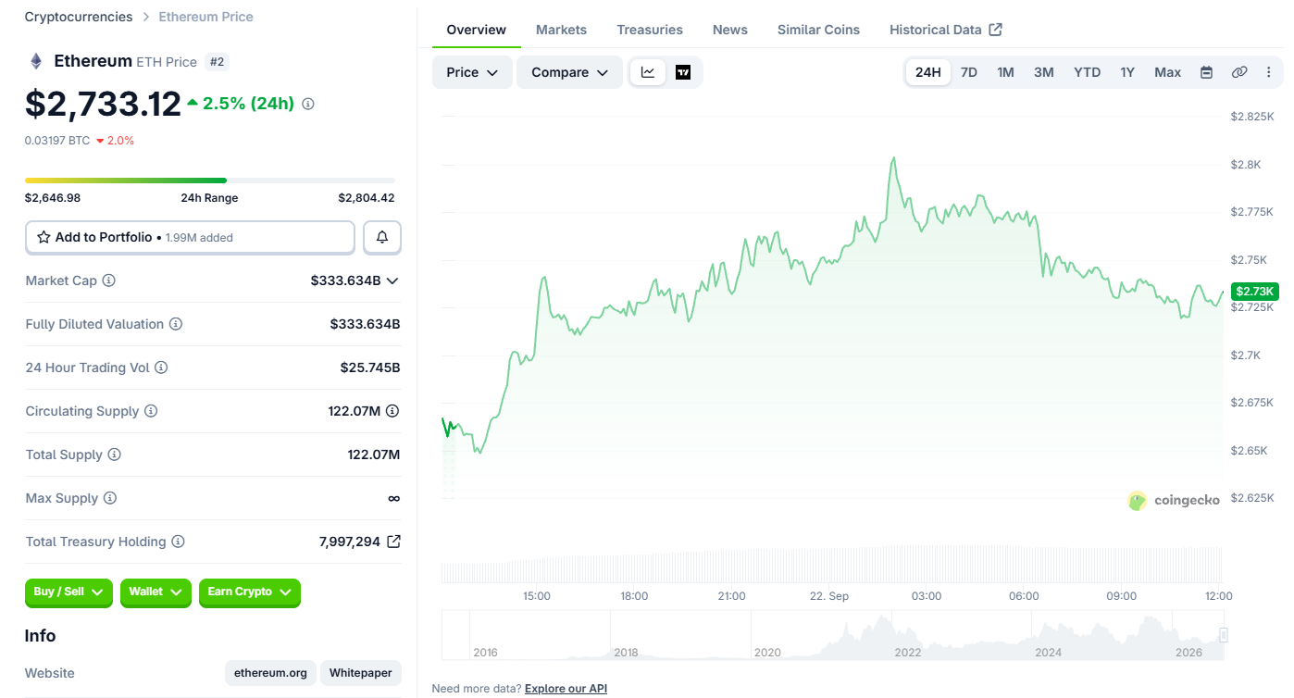
Task: Switch to line chart view
Action: (648, 72)
